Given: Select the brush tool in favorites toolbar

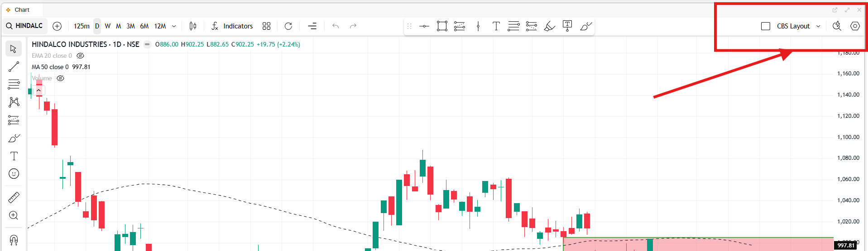Looking at the screenshot, I should 586,26.
